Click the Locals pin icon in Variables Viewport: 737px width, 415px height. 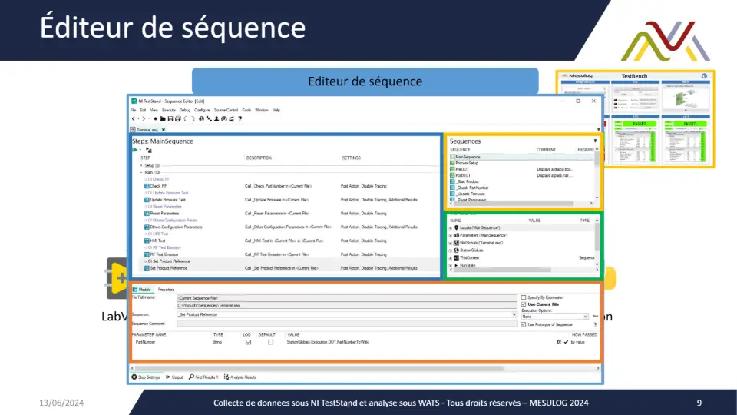point(456,227)
